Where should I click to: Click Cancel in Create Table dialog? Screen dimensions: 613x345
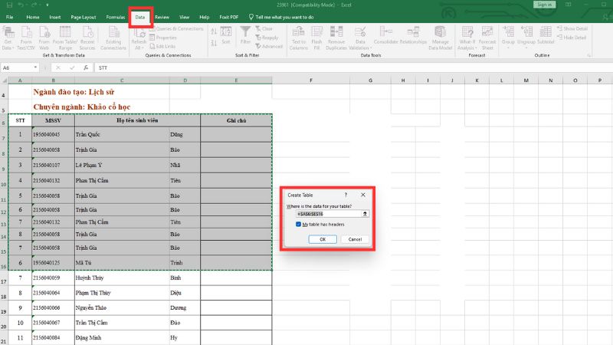pos(355,239)
